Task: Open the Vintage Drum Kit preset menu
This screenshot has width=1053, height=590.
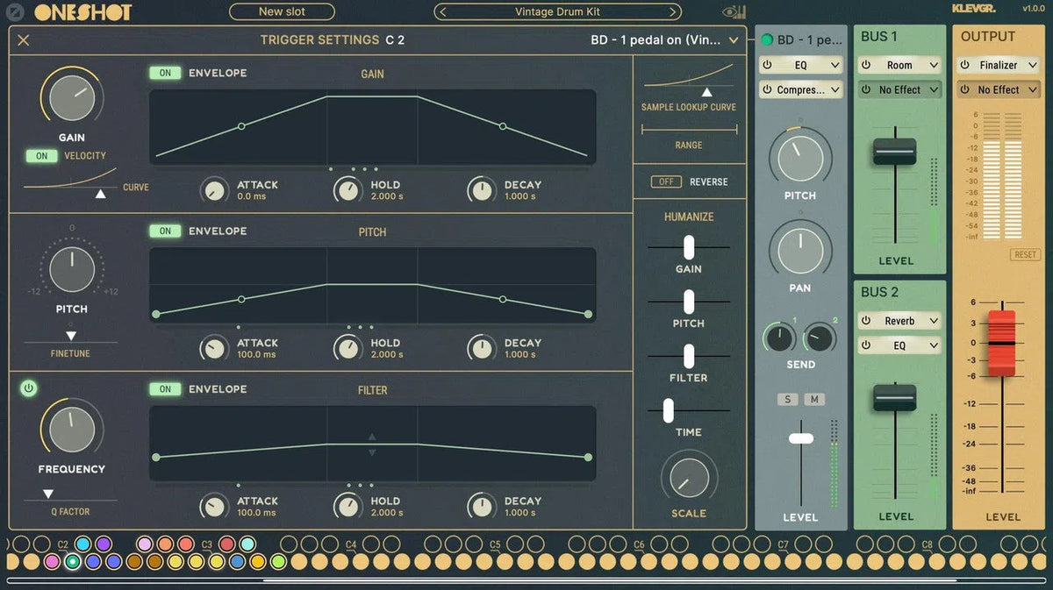Action: click(x=557, y=11)
